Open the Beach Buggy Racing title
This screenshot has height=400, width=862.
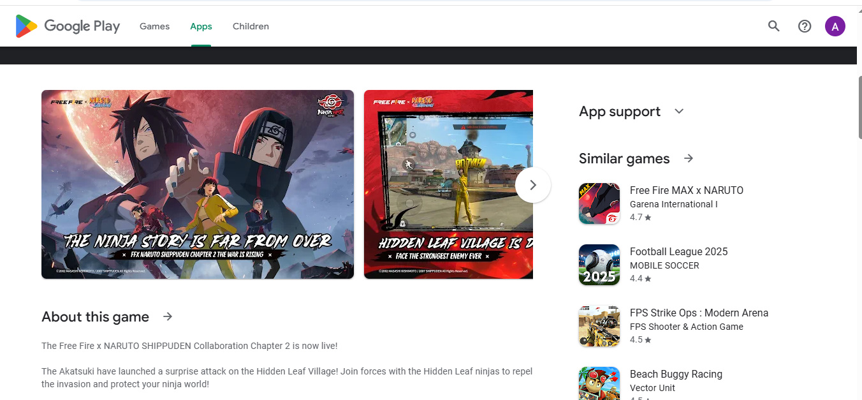point(676,374)
